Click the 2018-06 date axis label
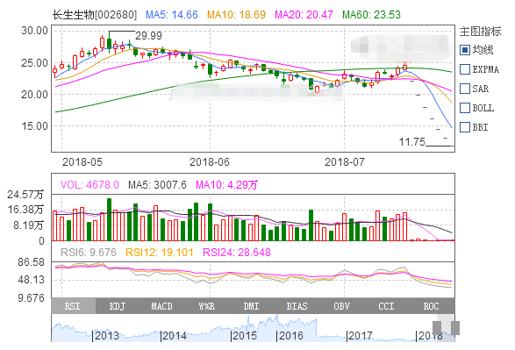 (210, 162)
